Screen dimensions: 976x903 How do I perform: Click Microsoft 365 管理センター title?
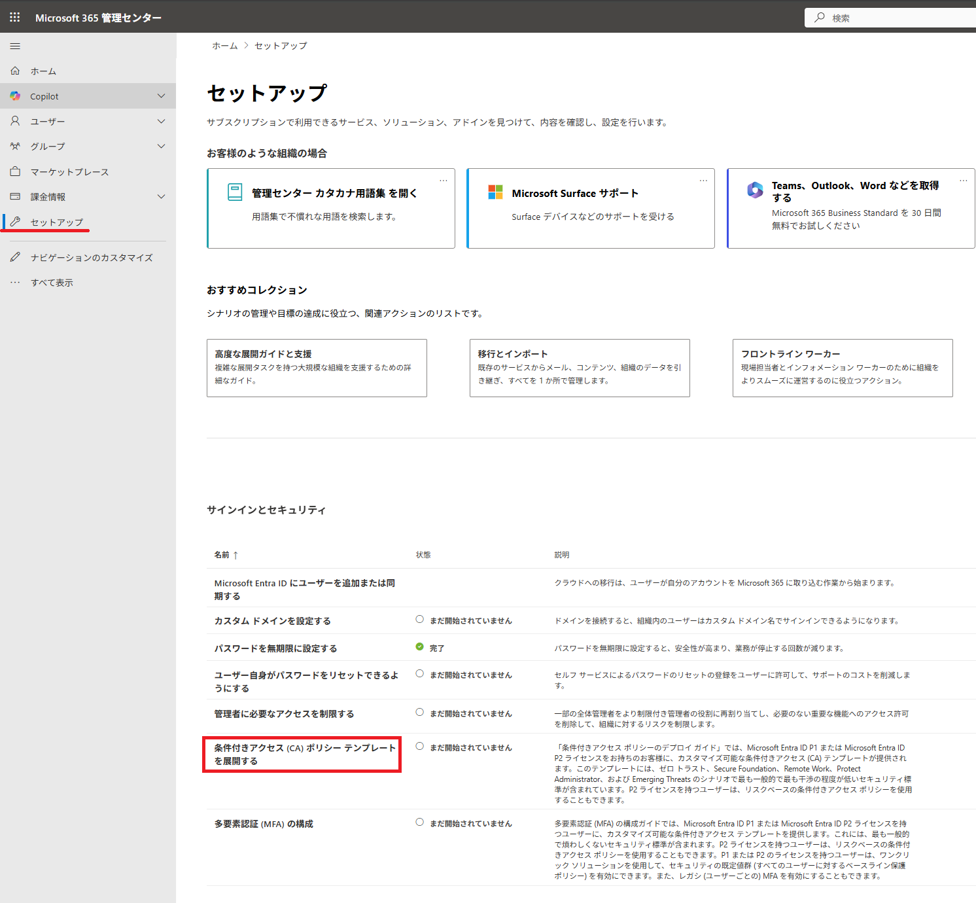(98, 18)
